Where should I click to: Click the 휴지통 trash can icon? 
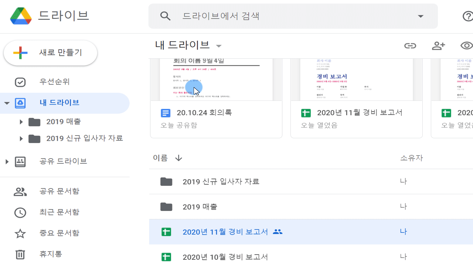(20, 254)
